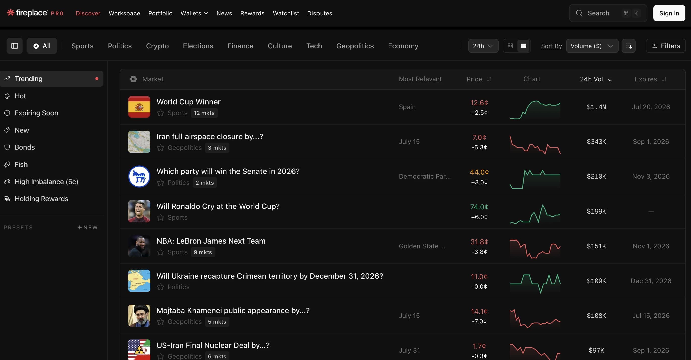
Task: Switch to grid view layout
Action: tap(510, 46)
